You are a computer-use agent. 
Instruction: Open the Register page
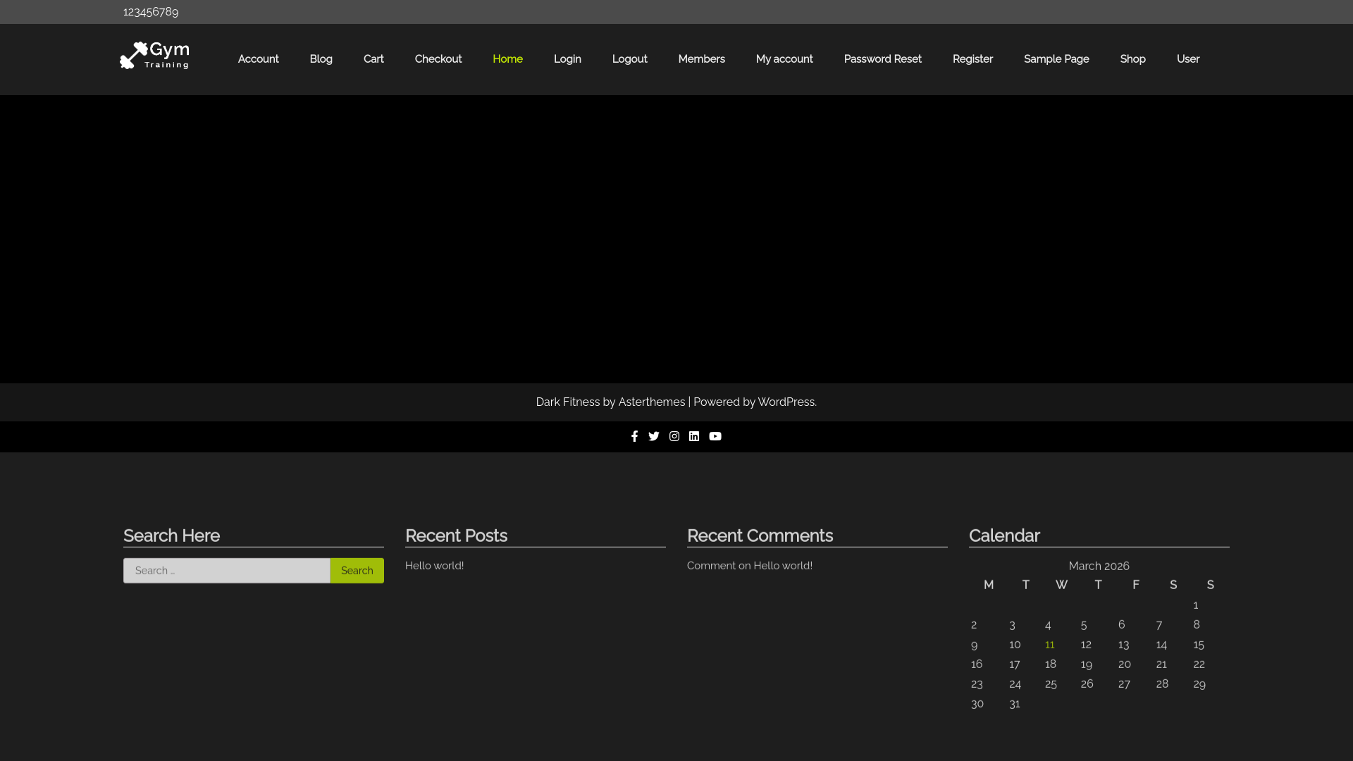(x=972, y=59)
